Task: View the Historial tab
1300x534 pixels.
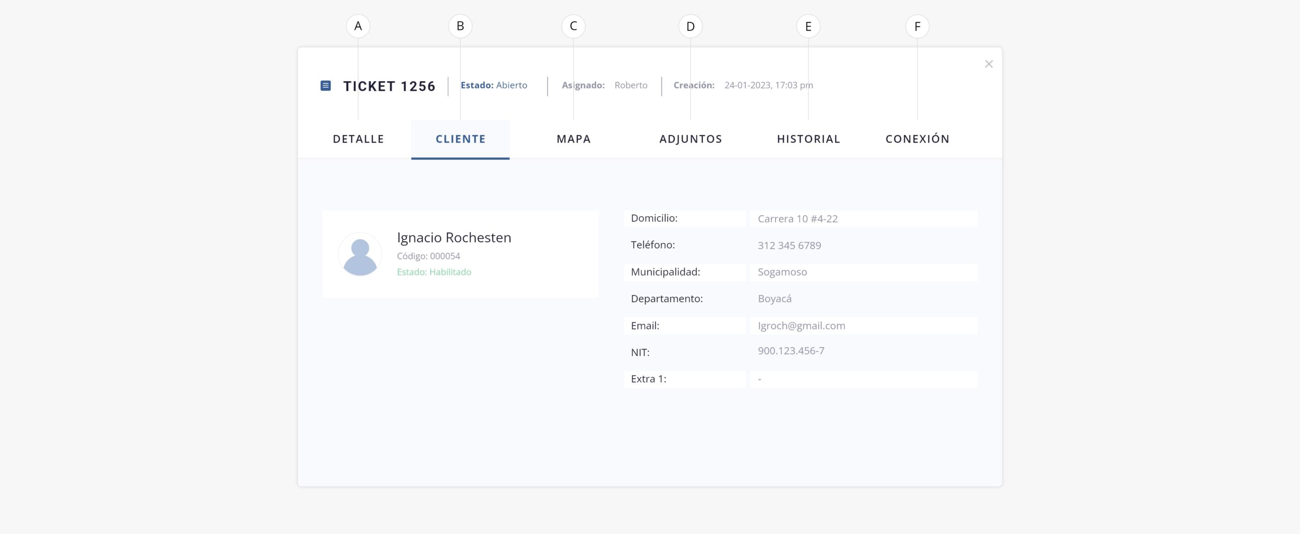Action: pos(808,139)
